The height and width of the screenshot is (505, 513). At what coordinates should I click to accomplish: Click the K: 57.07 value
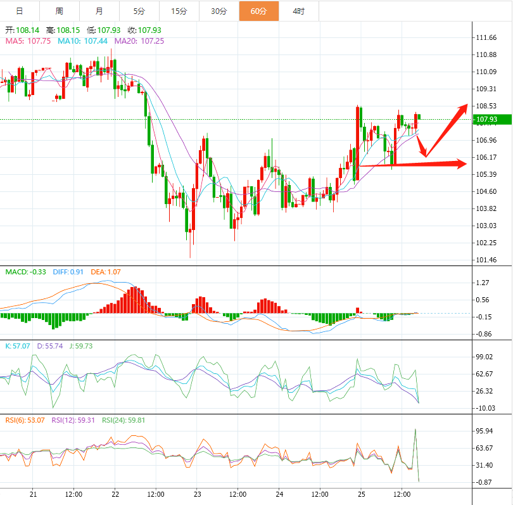tap(18, 346)
